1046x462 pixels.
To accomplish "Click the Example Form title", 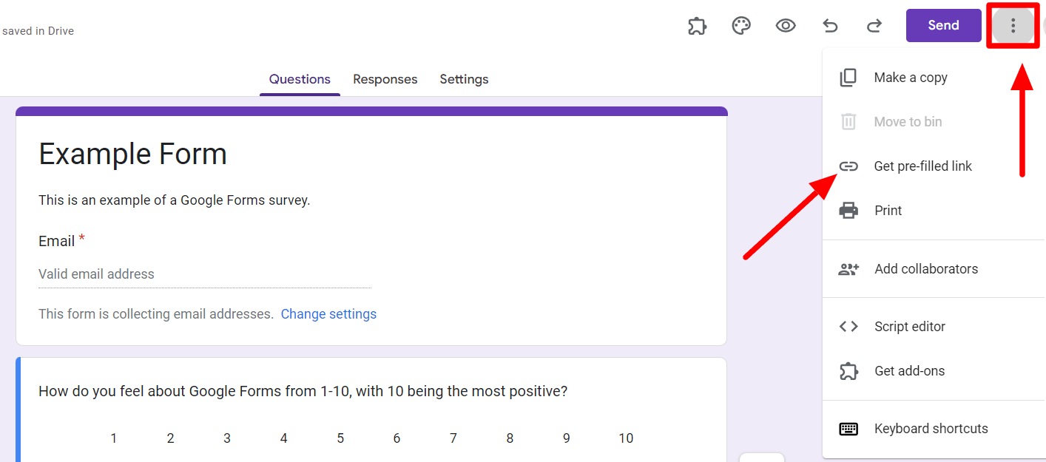I will (133, 154).
